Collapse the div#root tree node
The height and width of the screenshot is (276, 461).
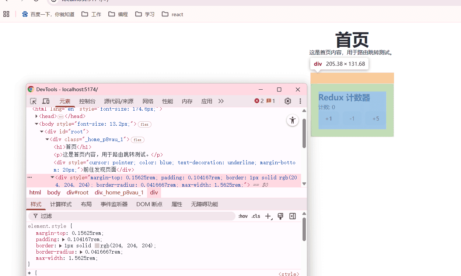pyautogui.click(x=42, y=131)
